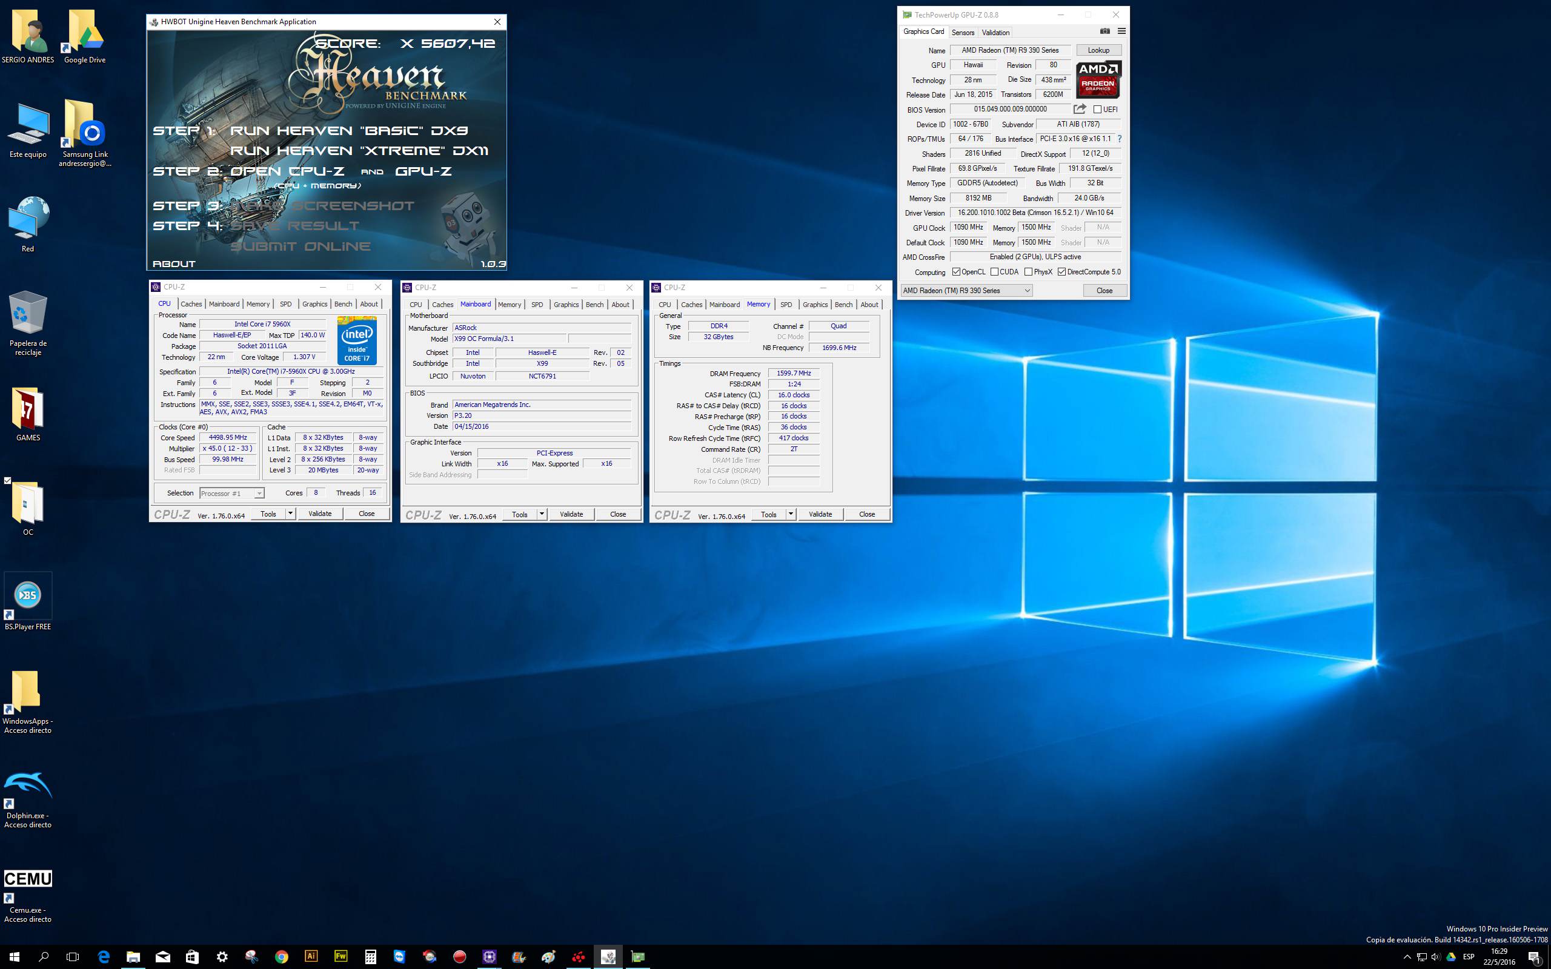Open the Google Drive desktop shortcut
This screenshot has width=1551, height=969.
coord(85,36)
